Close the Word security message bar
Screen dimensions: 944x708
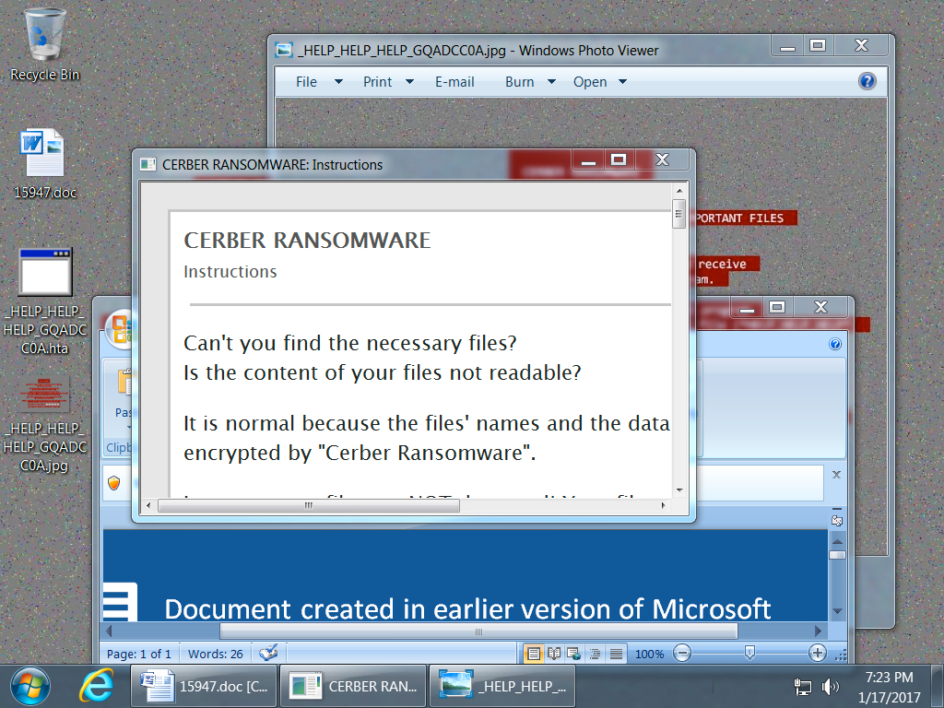[x=836, y=475]
